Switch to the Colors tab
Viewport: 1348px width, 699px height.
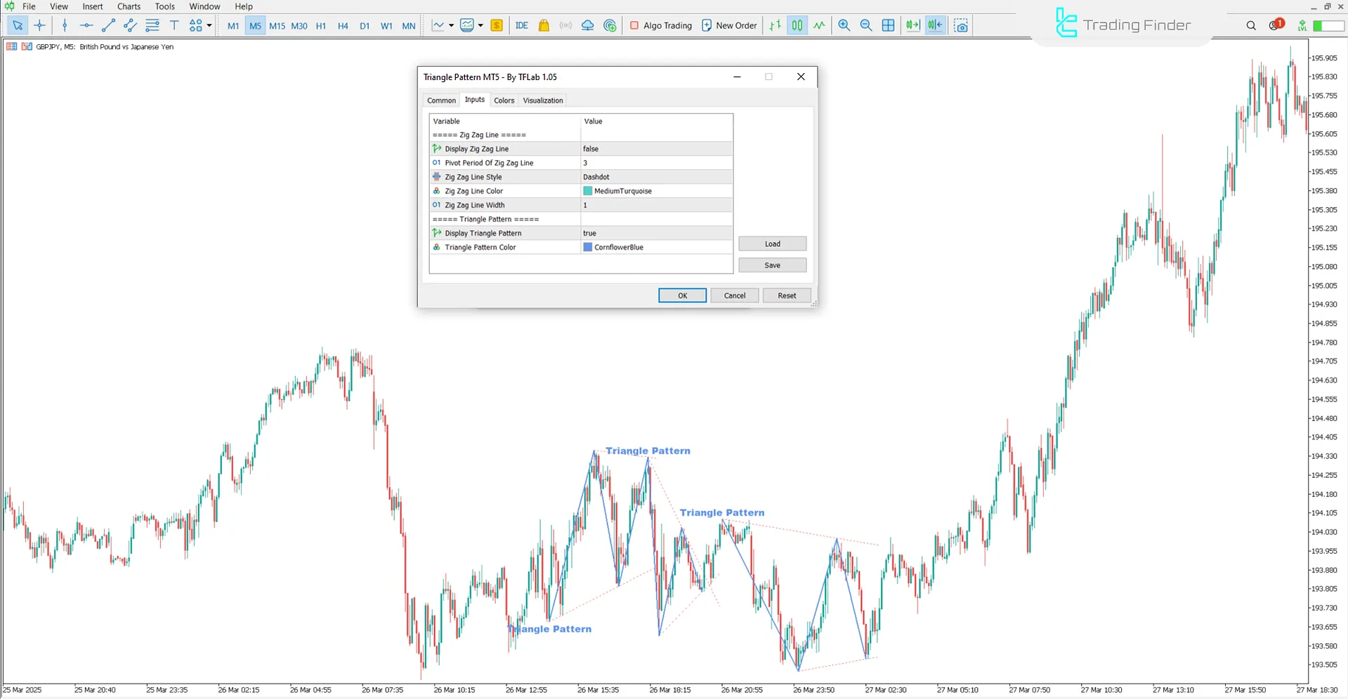pyautogui.click(x=504, y=100)
